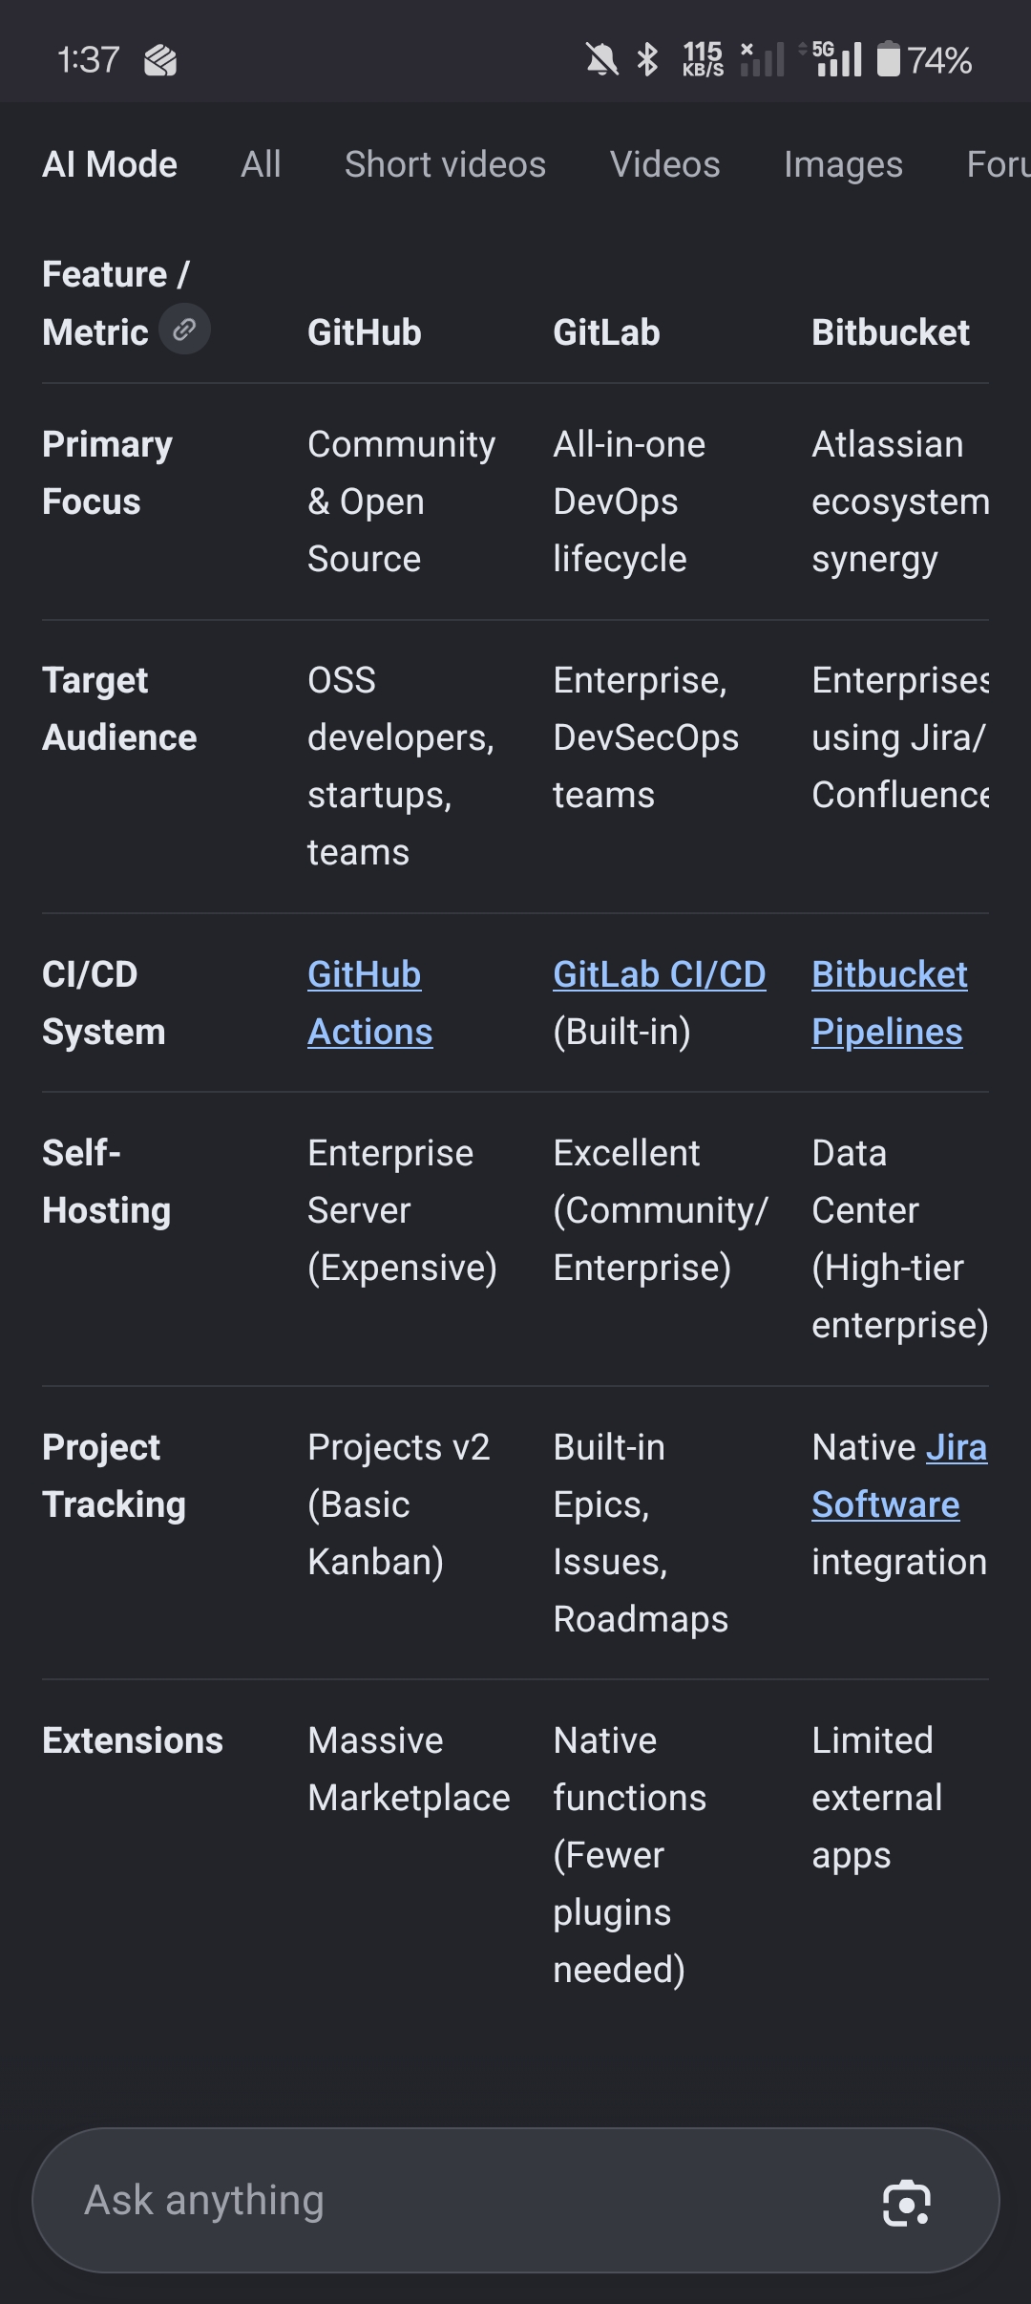Tap the battery indicator icon
Screen dimensions: 1031x2304
tap(888, 59)
